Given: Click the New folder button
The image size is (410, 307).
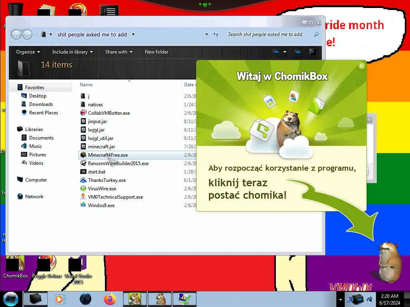Looking at the screenshot, I should click(x=157, y=52).
